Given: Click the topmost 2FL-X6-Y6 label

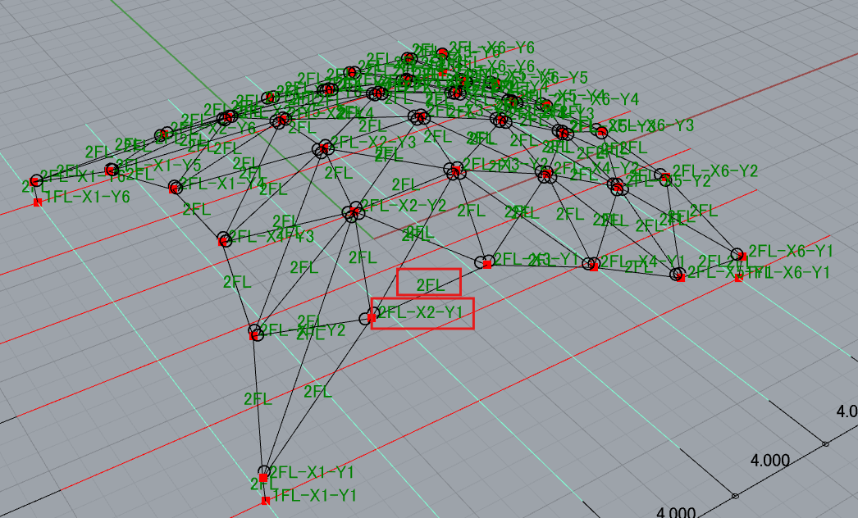Looking at the screenshot, I should pyautogui.click(x=491, y=48).
